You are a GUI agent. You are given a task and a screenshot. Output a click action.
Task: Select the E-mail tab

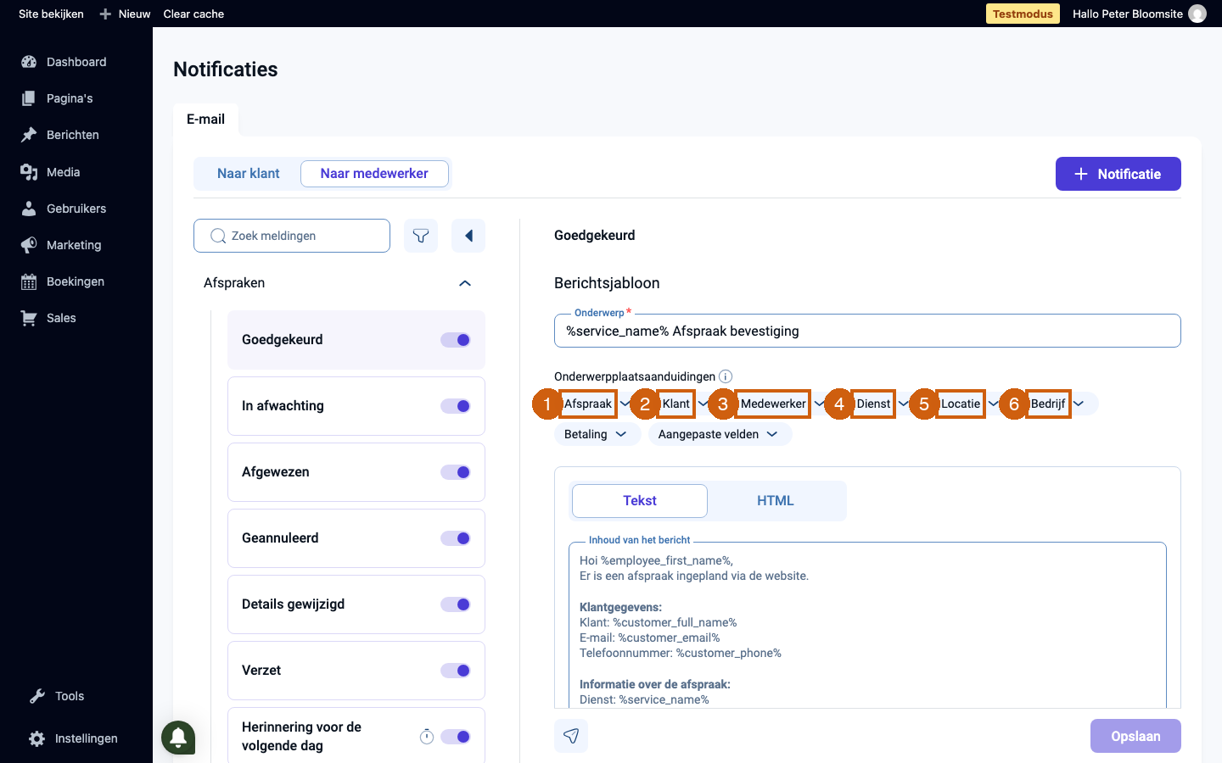pyautogui.click(x=205, y=120)
